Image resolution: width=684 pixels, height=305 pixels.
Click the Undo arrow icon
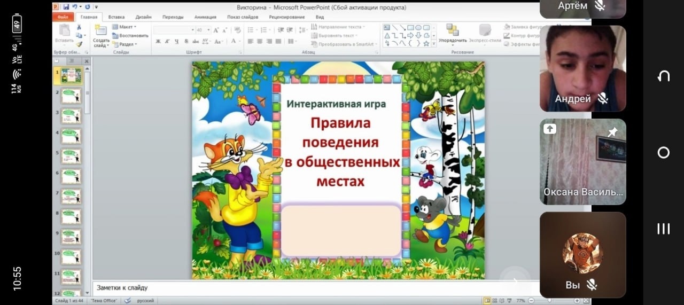pyautogui.click(x=75, y=7)
